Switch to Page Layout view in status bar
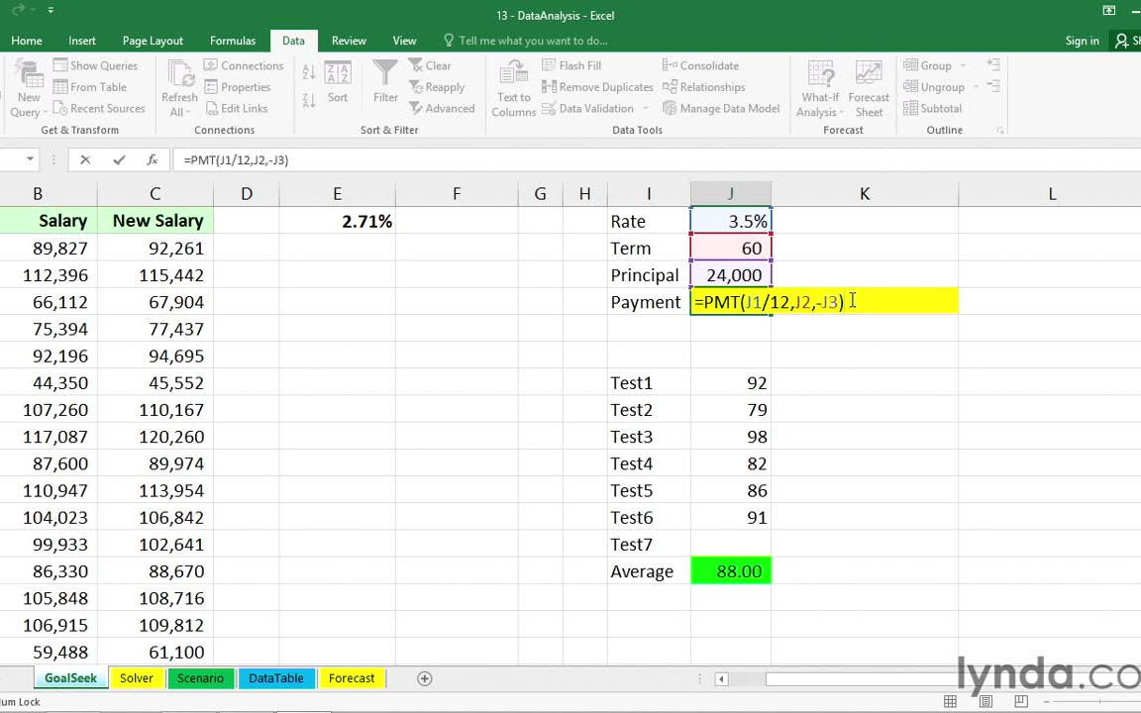This screenshot has width=1141, height=713. tap(986, 701)
